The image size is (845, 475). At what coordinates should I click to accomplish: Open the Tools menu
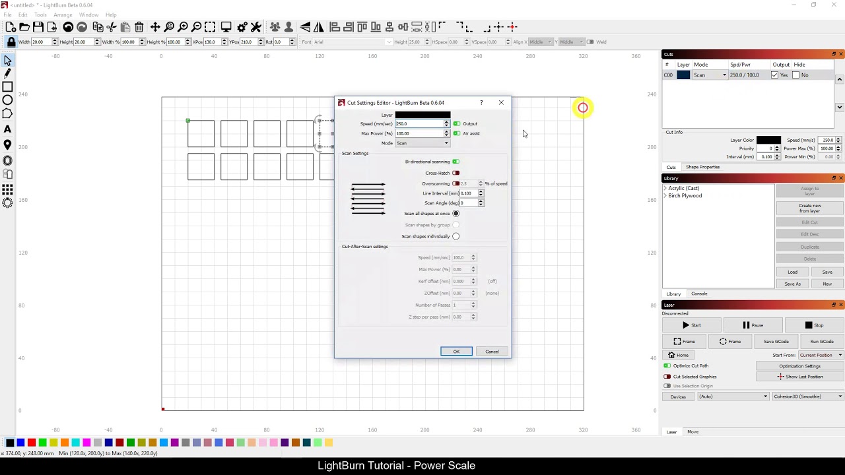[40, 15]
